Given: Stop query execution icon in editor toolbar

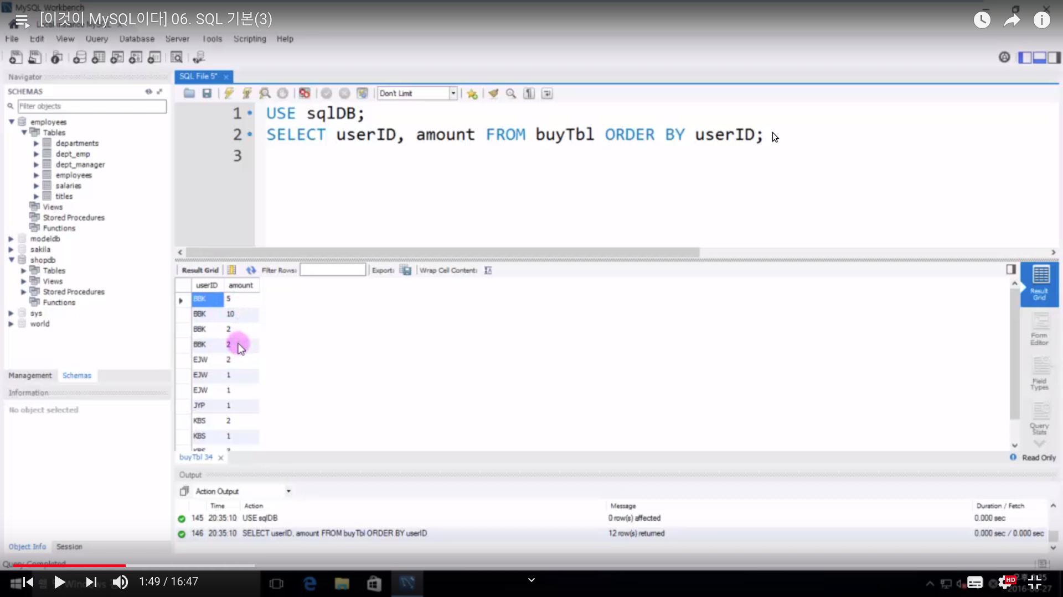Looking at the screenshot, I should click(282, 93).
